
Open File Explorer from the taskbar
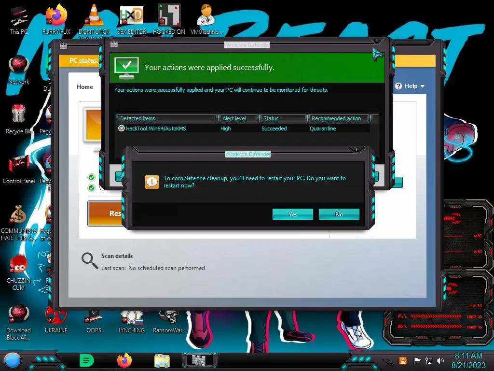pyautogui.click(x=162, y=360)
